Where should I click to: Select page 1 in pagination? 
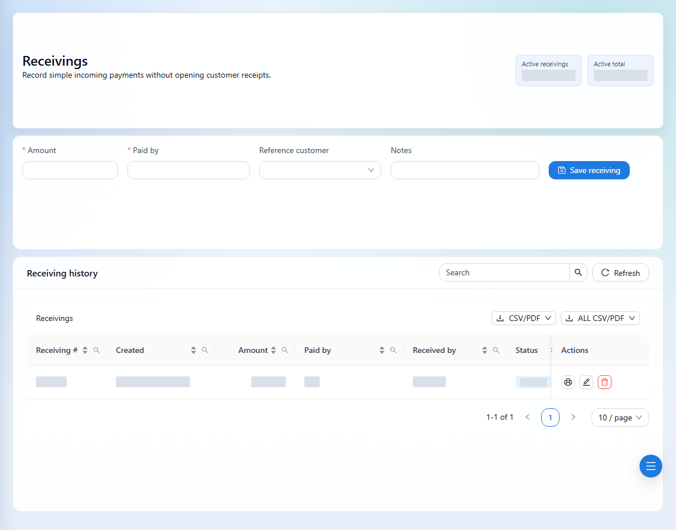[x=550, y=417]
